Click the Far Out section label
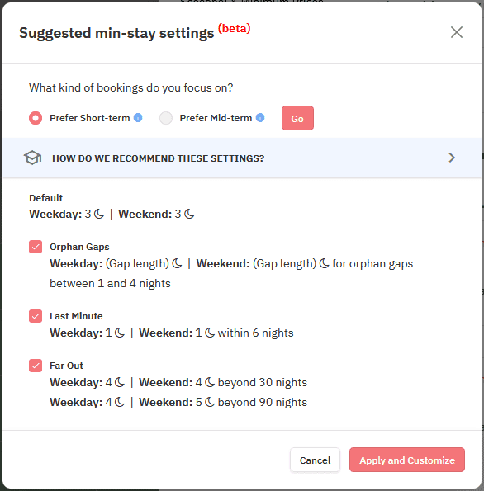The image size is (484, 491). pyautogui.click(x=66, y=366)
